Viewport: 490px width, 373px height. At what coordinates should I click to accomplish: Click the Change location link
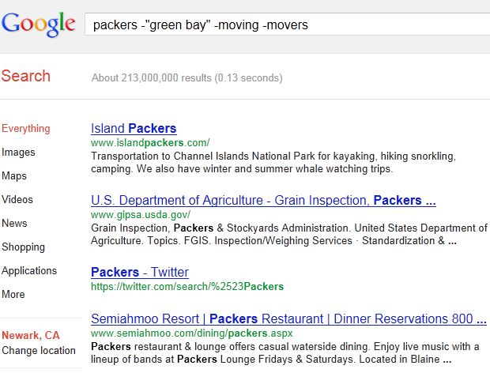[x=39, y=350]
